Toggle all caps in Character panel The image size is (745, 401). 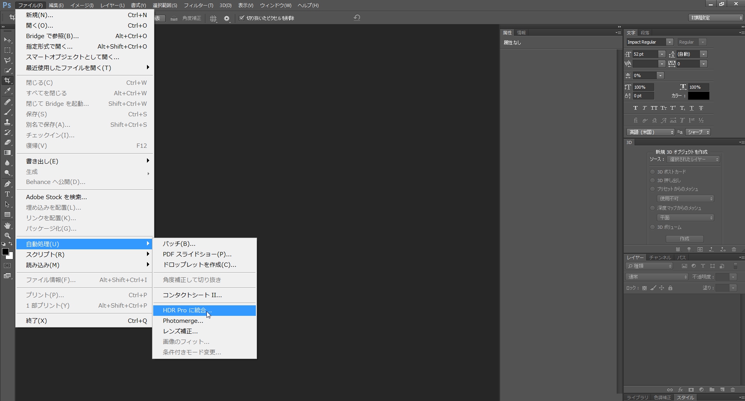[654, 108]
